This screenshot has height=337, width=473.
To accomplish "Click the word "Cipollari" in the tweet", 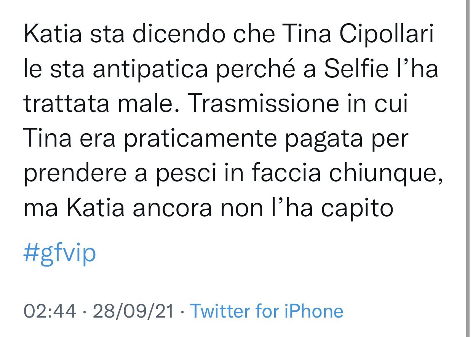I will coord(386,35).
